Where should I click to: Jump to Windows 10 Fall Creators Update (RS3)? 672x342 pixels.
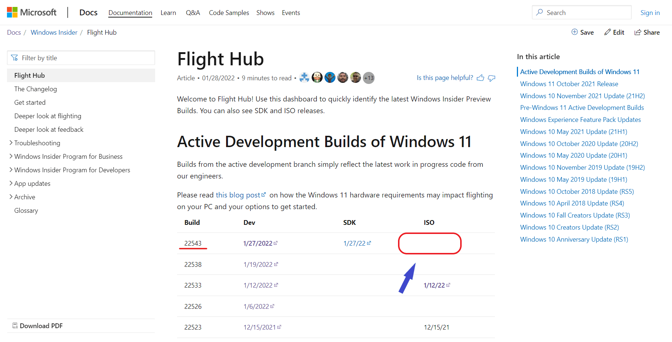pyautogui.click(x=575, y=215)
